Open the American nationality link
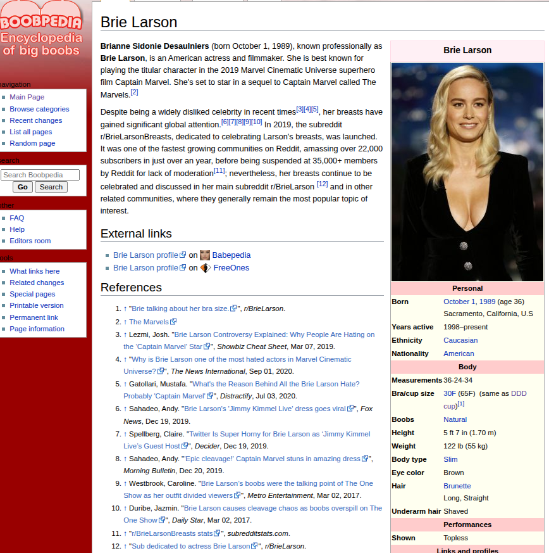 click(x=459, y=353)
